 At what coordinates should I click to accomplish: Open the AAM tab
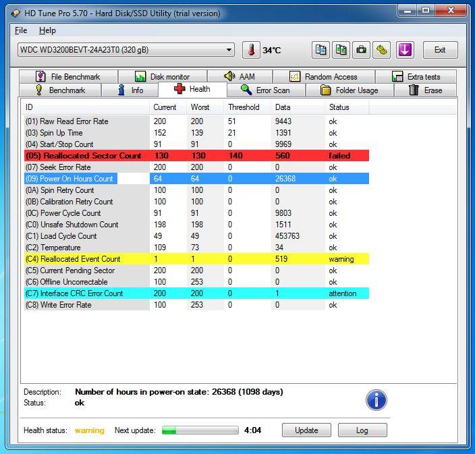[x=240, y=77]
